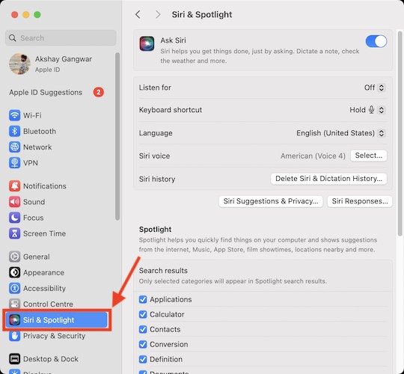
Task: Select the Desktop & Dock icon
Action: 14,359
